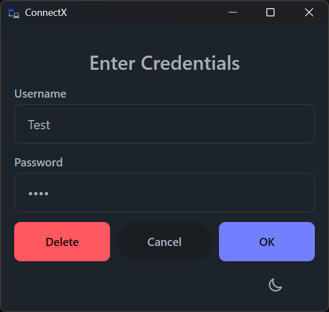Select the red Delete button

tap(62, 242)
